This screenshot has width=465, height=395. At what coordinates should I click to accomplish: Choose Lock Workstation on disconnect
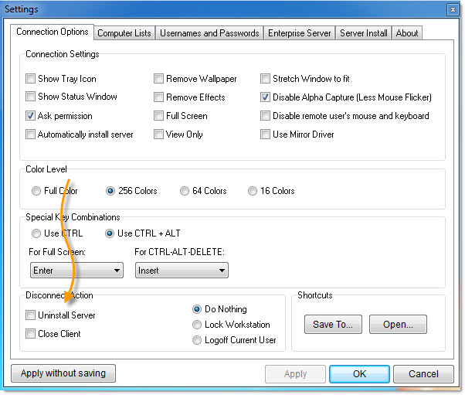197,325
